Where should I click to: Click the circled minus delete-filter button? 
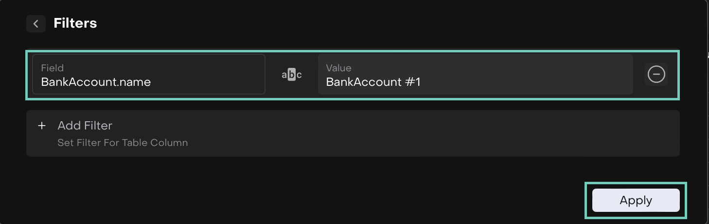coord(656,74)
